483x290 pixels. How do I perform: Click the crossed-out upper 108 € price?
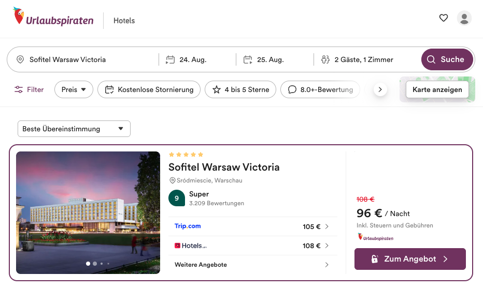point(365,199)
